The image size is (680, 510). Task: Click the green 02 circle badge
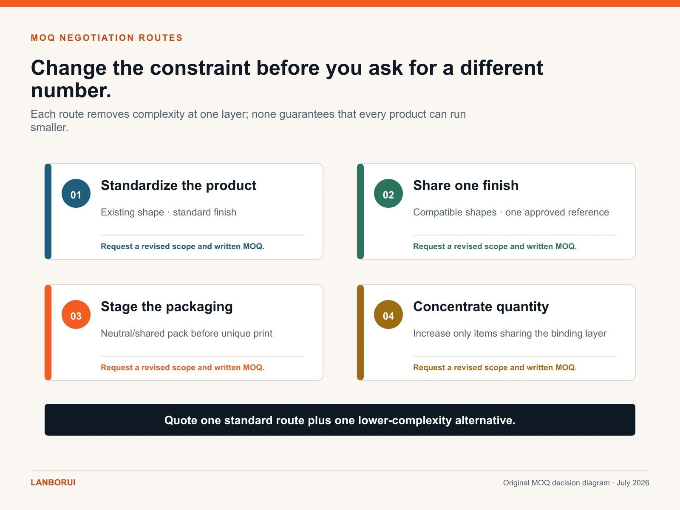[x=388, y=193]
